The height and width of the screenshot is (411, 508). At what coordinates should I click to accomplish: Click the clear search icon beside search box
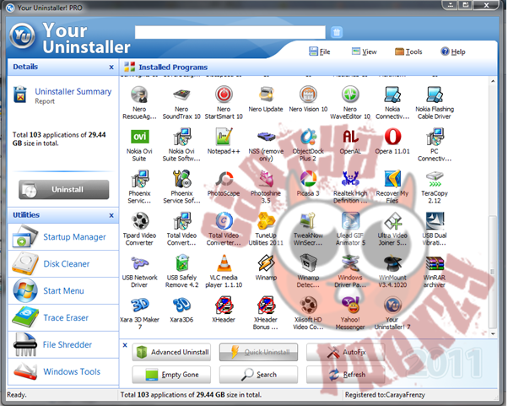[x=337, y=32]
